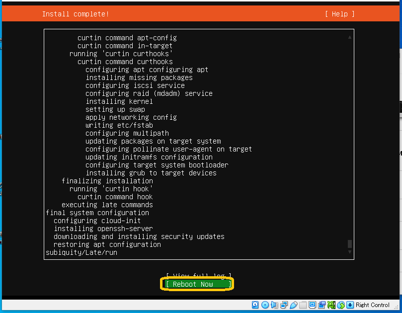Click the recording indicator icon
This screenshot has width=402, height=313.
pos(322,305)
